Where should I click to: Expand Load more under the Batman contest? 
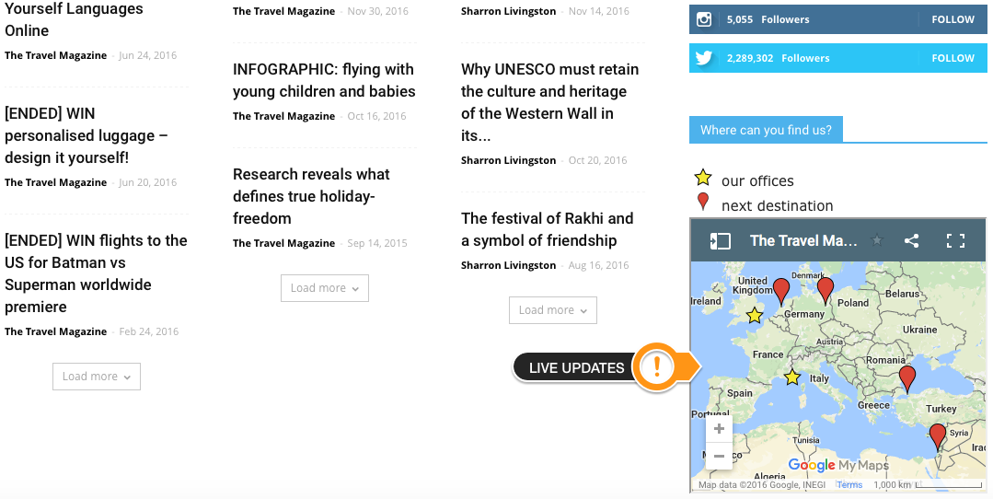pyautogui.click(x=97, y=377)
